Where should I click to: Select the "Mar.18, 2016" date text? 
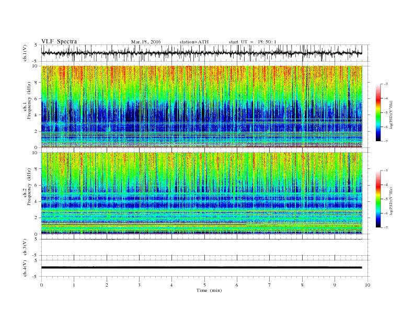coord(146,42)
